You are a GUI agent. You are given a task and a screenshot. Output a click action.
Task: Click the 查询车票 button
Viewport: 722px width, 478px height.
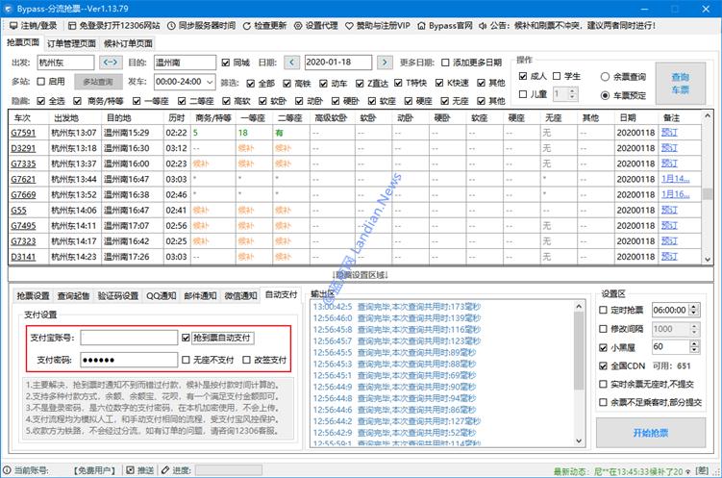pos(681,84)
